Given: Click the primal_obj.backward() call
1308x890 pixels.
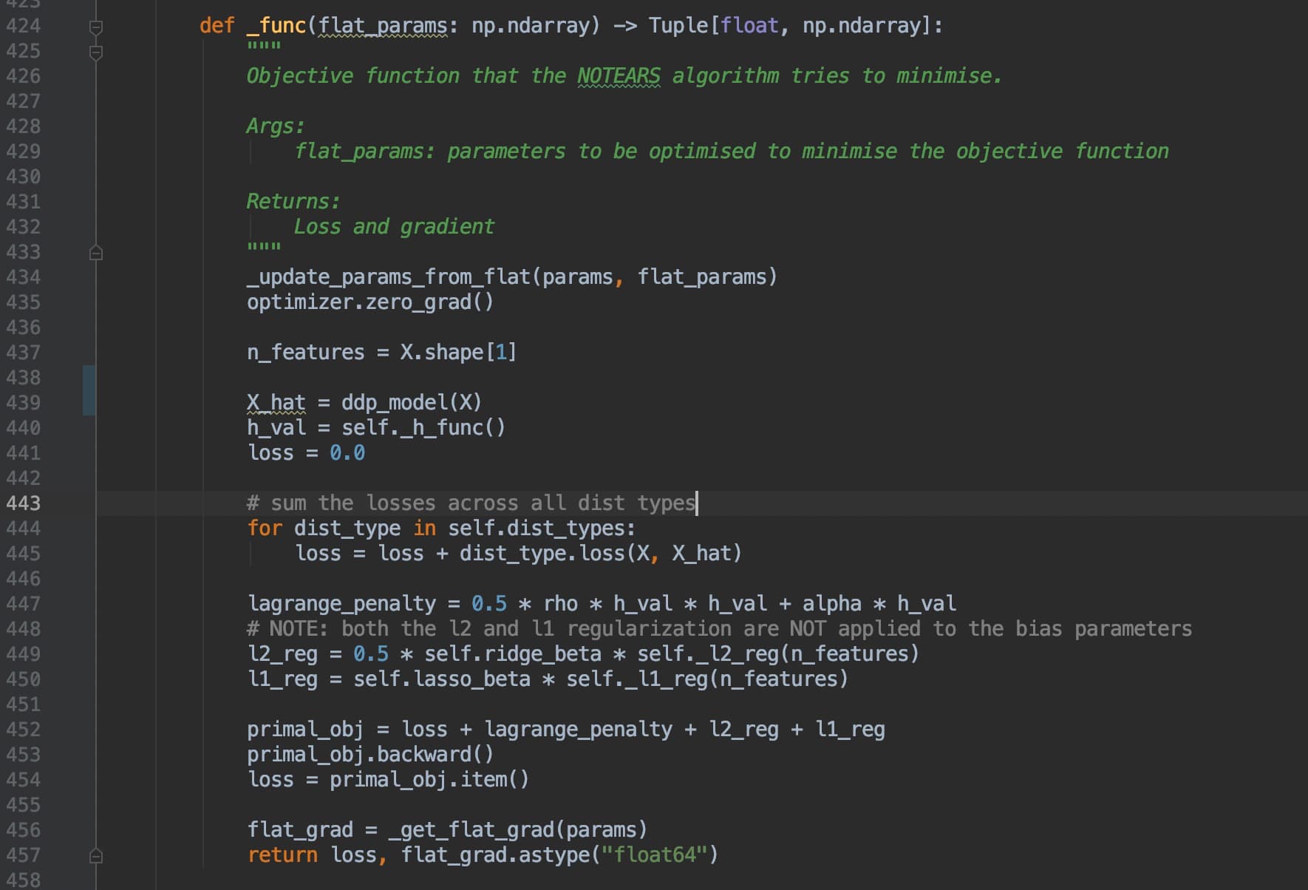Looking at the screenshot, I should point(369,755).
